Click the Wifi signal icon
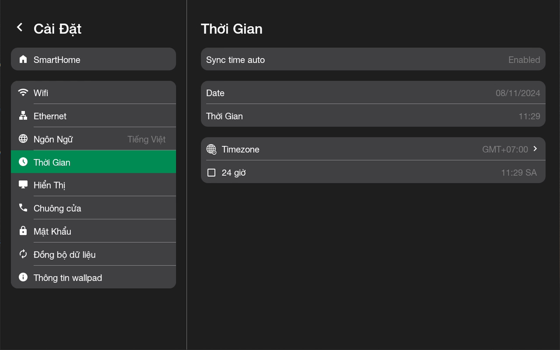Image resolution: width=560 pixels, height=350 pixels. click(23, 93)
